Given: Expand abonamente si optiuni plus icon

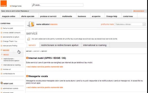Looking at the screenshot, I should click(1, 37).
